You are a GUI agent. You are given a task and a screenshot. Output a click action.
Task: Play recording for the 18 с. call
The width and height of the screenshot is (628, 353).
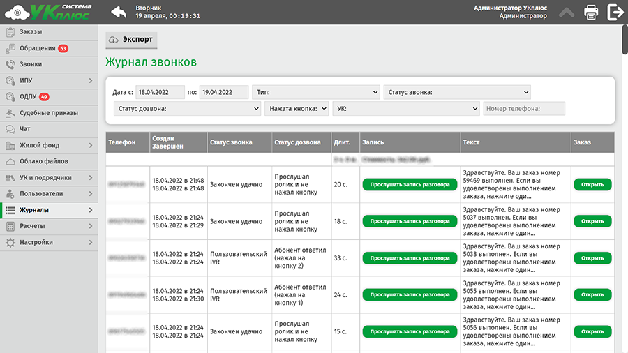click(410, 221)
